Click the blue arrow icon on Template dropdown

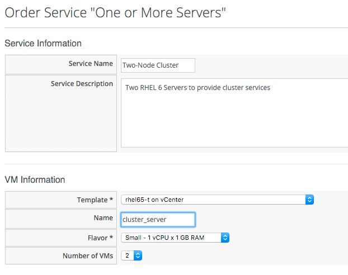click(309, 200)
